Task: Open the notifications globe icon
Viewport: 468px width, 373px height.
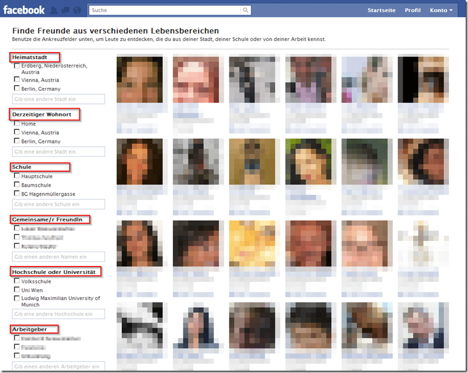Action: [x=77, y=10]
